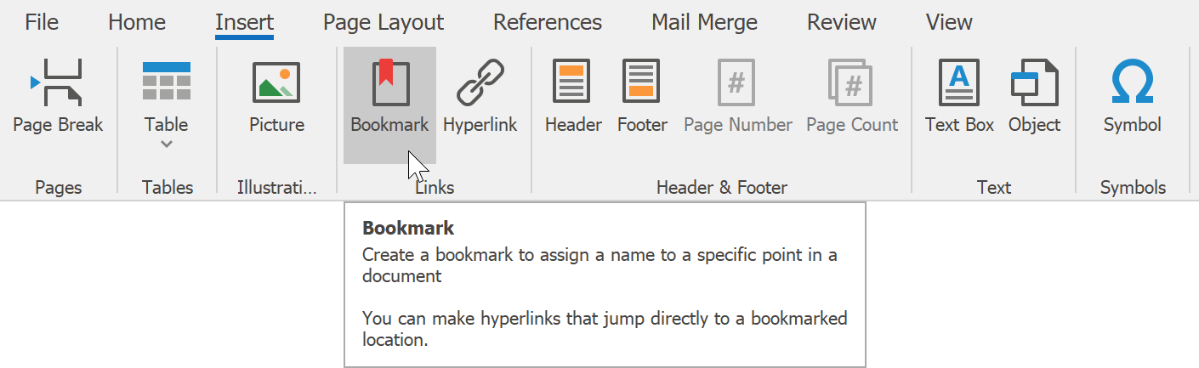Image resolution: width=1199 pixels, height=368 pixels.
Task: Insert a Text Box
Action: point(959,97)
